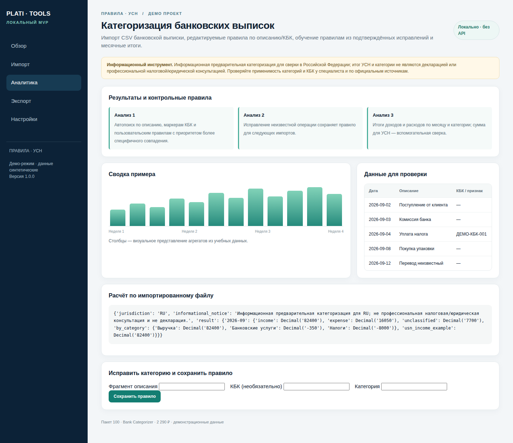
Task: Go to Импорт in the sidebar
Action: [44, 64]
